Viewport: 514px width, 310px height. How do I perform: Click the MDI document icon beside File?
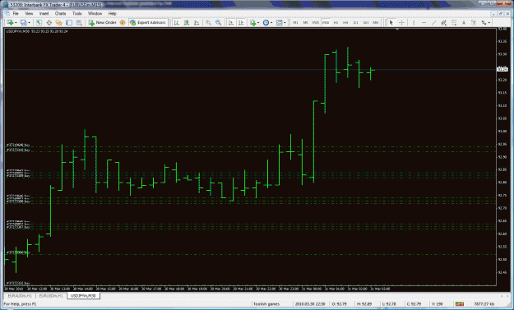pos(7,13)
